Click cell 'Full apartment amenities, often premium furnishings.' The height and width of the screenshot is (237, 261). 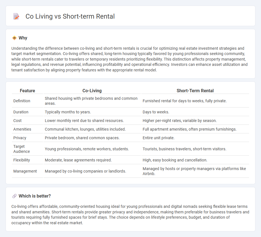point(195,129)
